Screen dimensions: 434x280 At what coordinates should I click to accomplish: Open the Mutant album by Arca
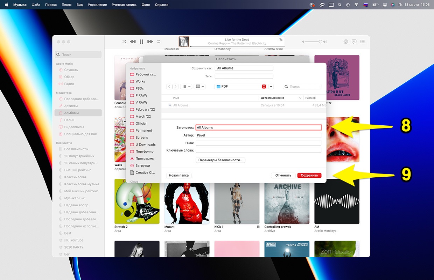click(187, 201)
